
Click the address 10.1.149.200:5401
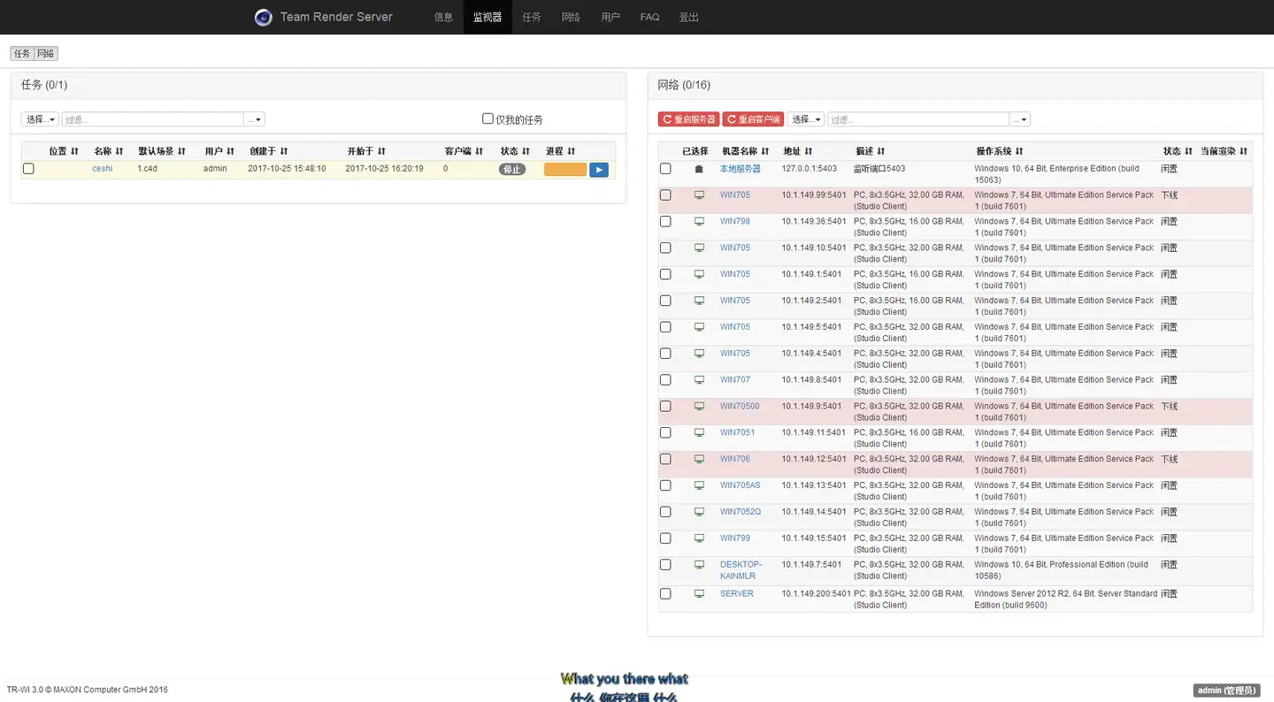point(817,593)
